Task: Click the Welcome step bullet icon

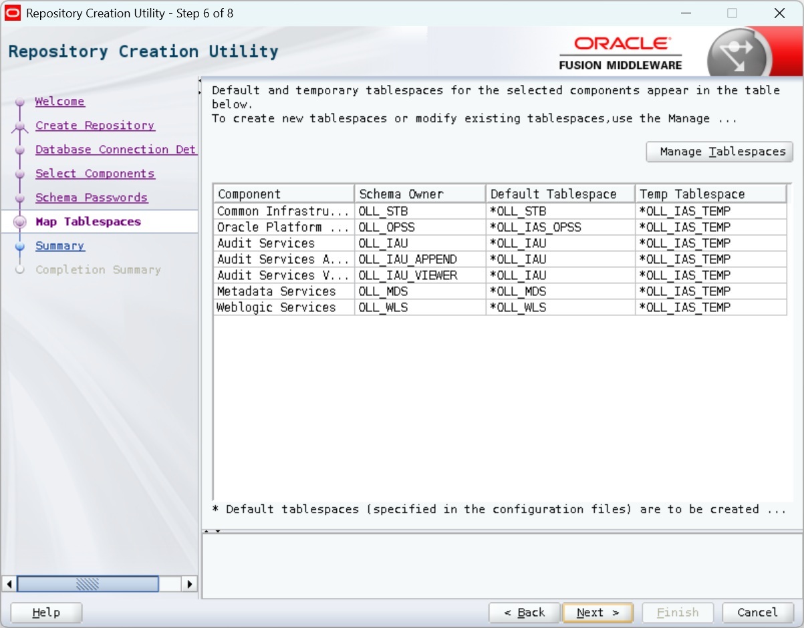Action: [20, 102]
